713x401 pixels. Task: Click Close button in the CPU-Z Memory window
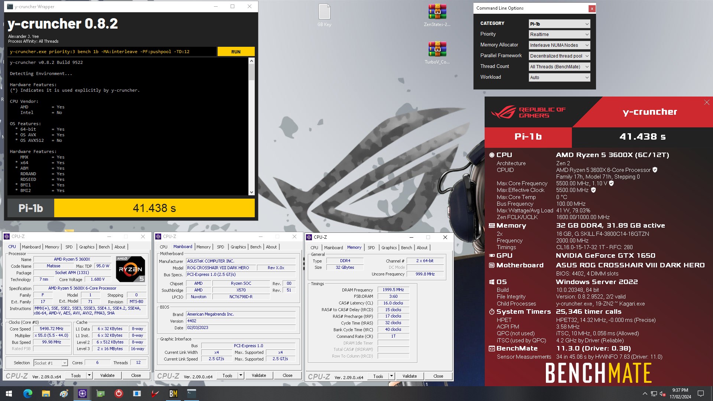(x=438, y=376)
